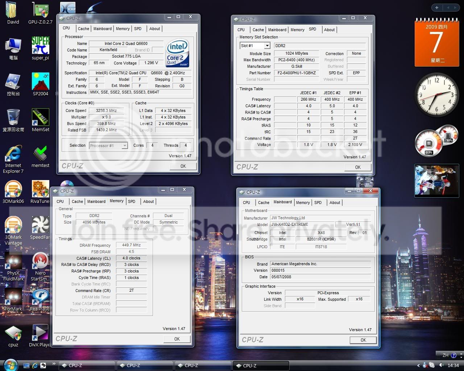The width and height of the screenshot is (464, 371).
Task: Launch the memtest desktop shortcut
Action: pos(40,157)
